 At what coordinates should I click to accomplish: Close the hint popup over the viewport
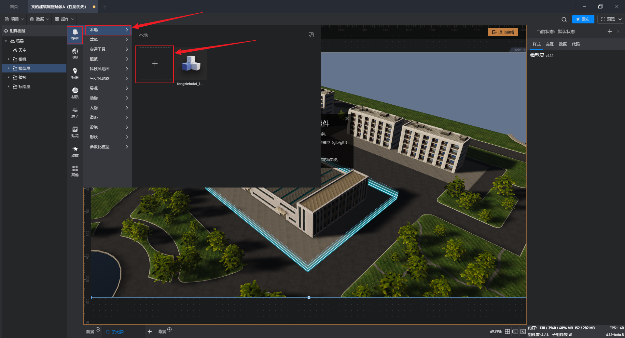347,119
